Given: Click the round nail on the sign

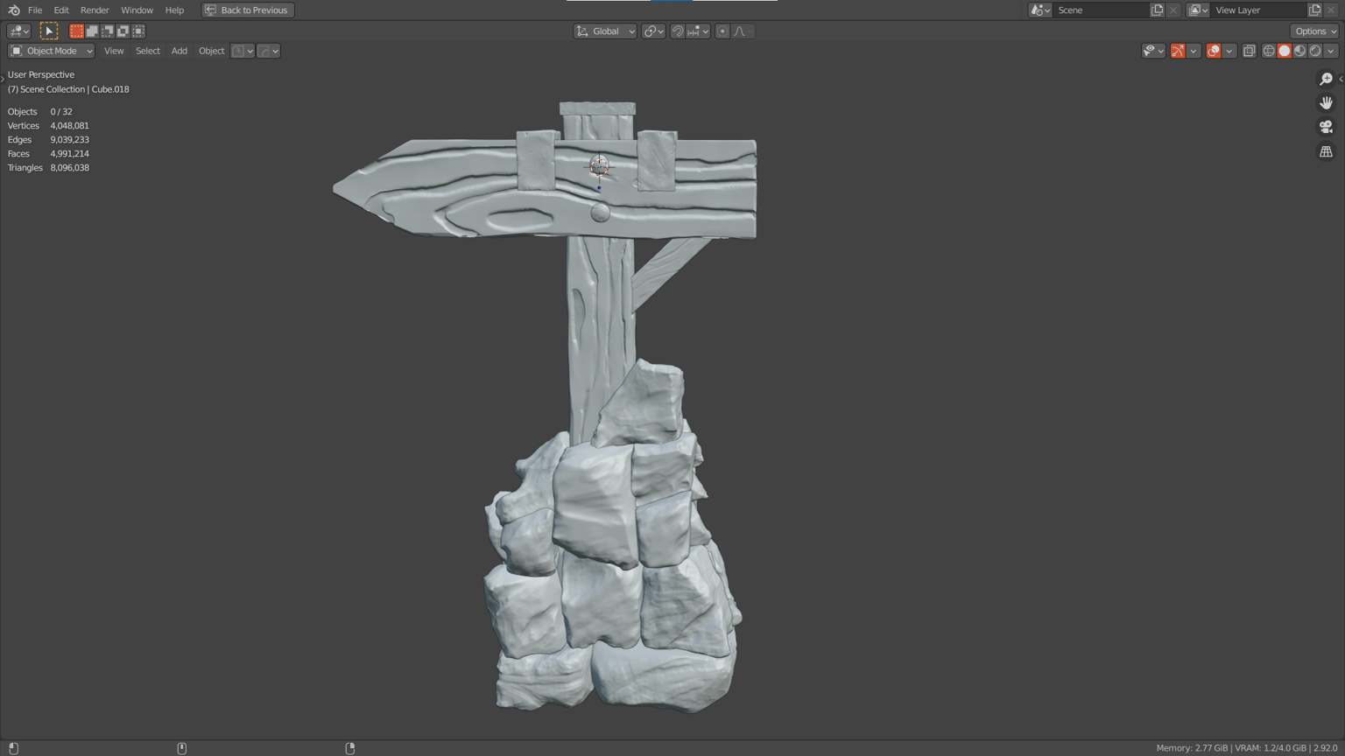Looking at the screenshot, I should coord(600,212).
